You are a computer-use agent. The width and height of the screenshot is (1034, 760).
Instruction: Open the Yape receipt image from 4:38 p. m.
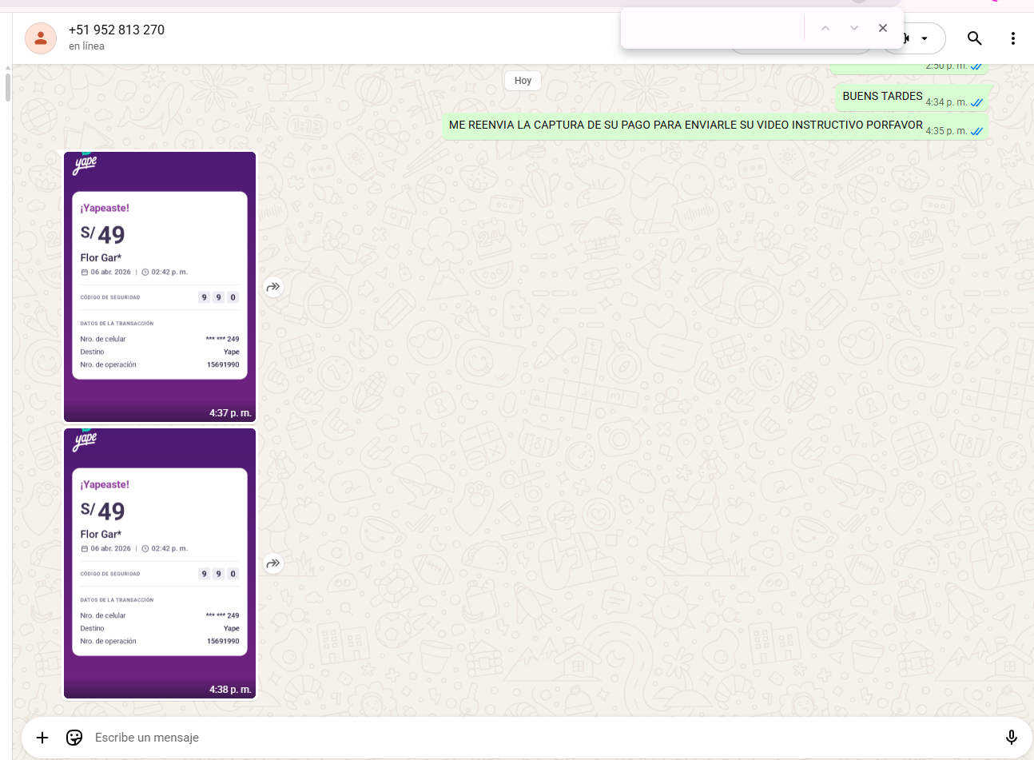160,563
